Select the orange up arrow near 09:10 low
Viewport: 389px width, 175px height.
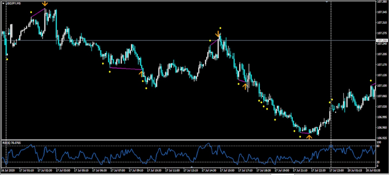tap(141, 74)
